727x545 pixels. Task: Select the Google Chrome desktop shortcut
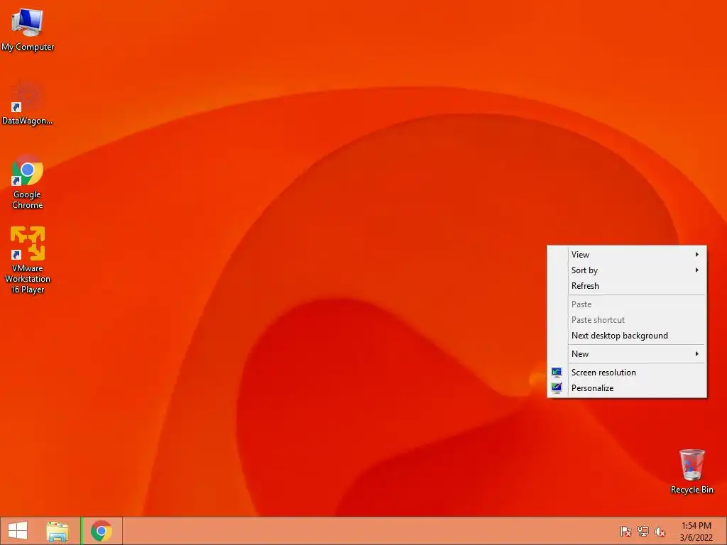[x=28, y=182]
